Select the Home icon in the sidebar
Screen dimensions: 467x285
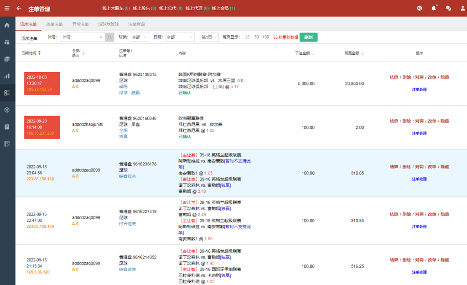pos(7,26)
